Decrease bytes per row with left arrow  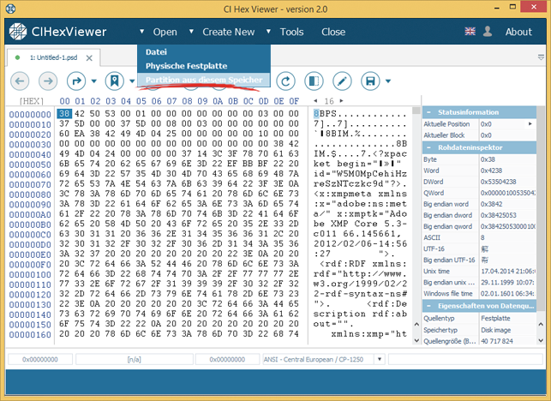click(315, 101)
